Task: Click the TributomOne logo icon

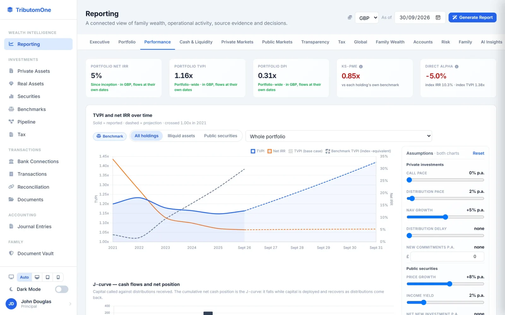Action: (10, 10)
